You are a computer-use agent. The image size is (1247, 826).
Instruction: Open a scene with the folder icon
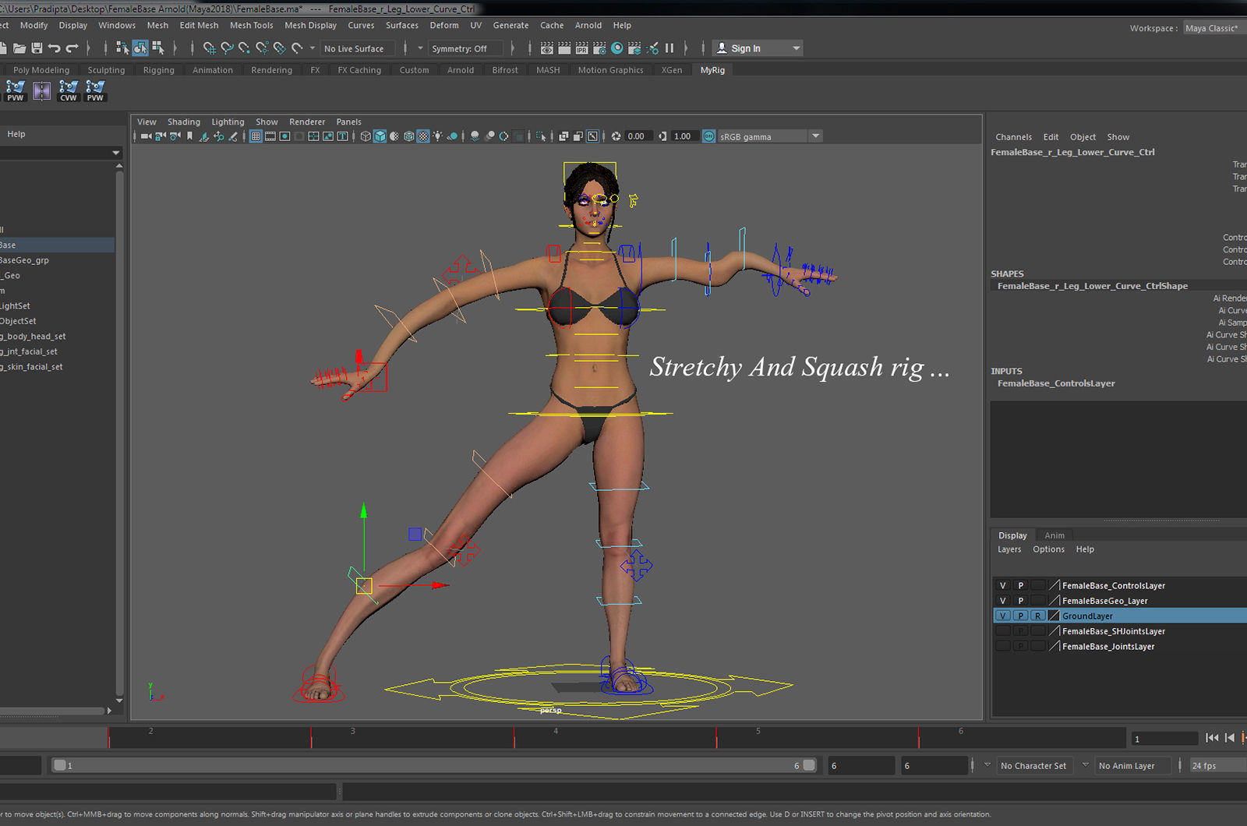19,48
